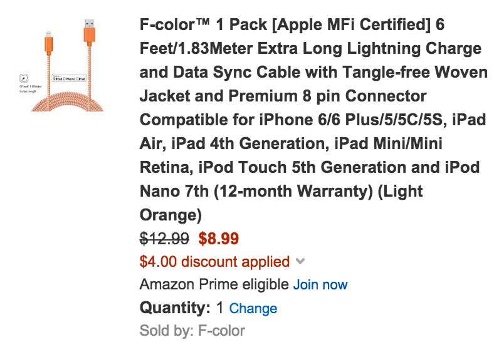This screenshot has width=494, height=347.
Task: Select the crossed-out $12.99 price
Action: coord(164,239)
